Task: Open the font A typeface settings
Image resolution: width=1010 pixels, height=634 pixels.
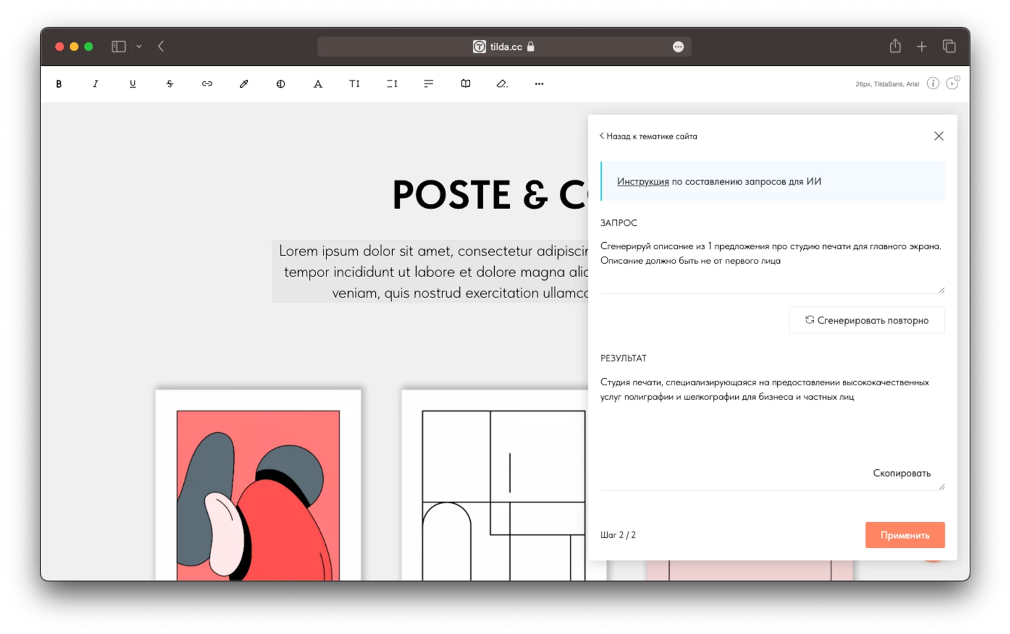Action: (317, 84)
